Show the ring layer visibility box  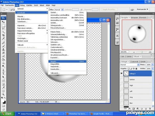coord(121,97)
